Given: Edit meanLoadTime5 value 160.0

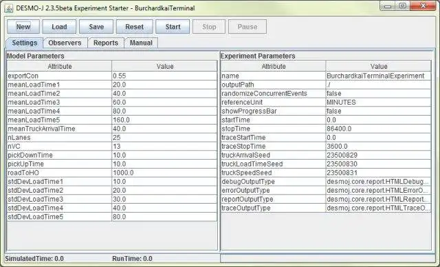Looking at the screenshot, I should click(x=164, y=120).
